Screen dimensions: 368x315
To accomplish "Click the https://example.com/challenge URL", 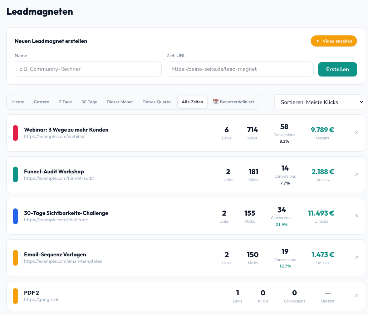I will [x=56, y=220].
